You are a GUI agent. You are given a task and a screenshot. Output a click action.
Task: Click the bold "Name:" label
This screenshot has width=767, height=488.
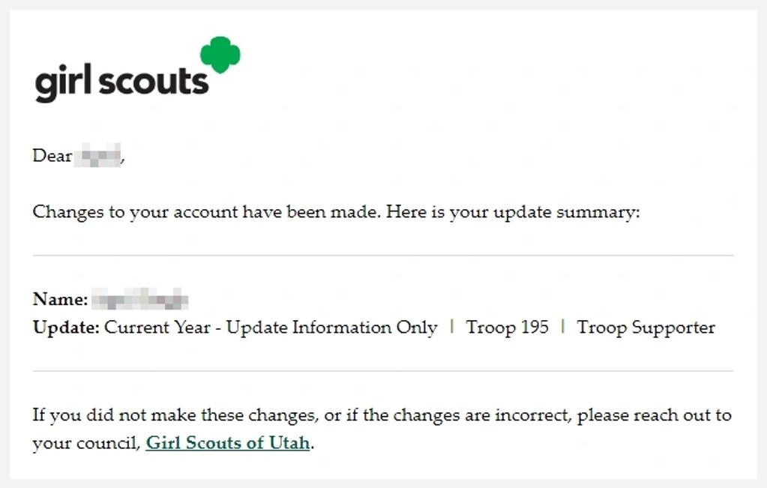[60, 300]
